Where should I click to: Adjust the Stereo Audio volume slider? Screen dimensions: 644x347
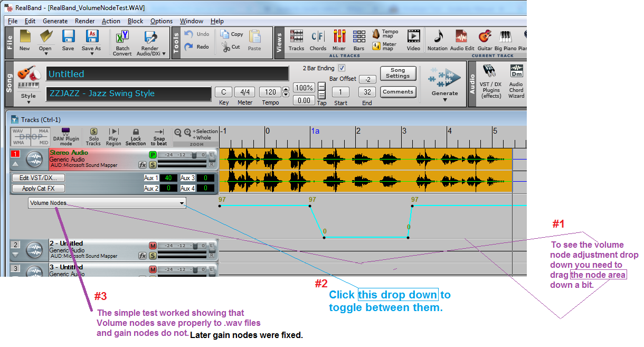coord(194,155)
